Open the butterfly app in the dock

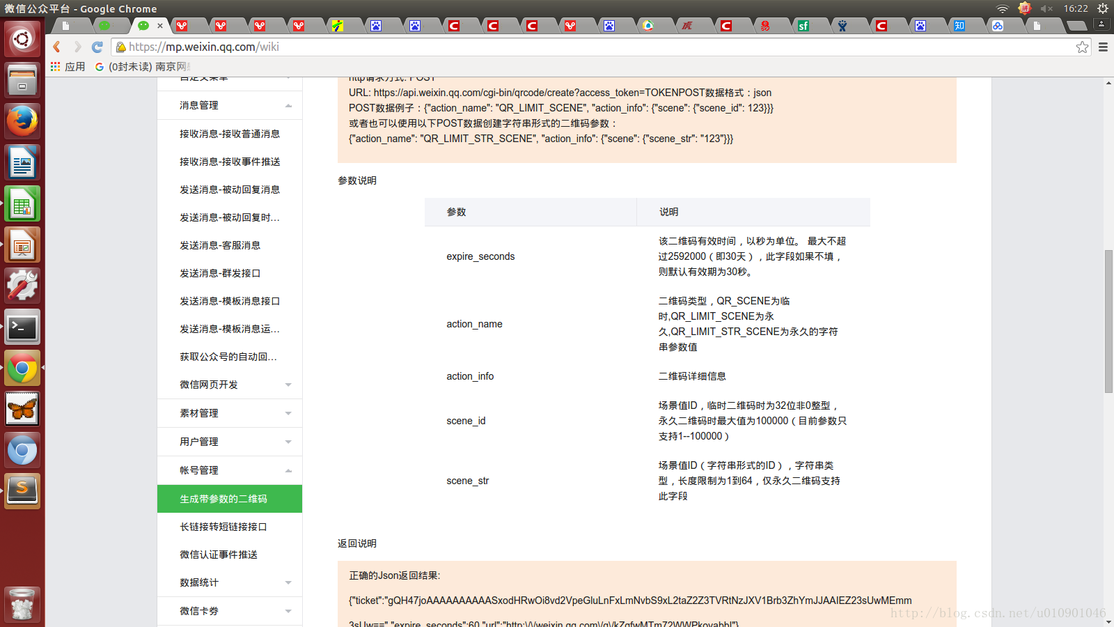(x=22, y=409)
